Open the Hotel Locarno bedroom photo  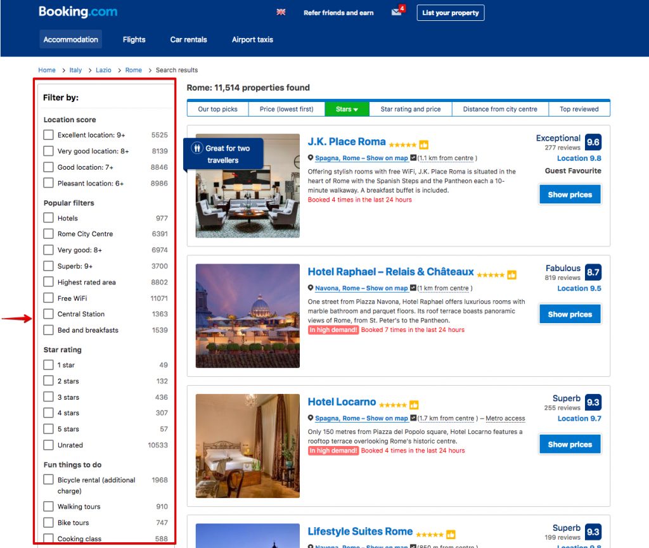(x=248, y=446)
